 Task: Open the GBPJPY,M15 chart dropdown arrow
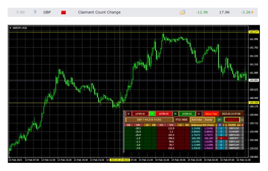tap(11, 28)
